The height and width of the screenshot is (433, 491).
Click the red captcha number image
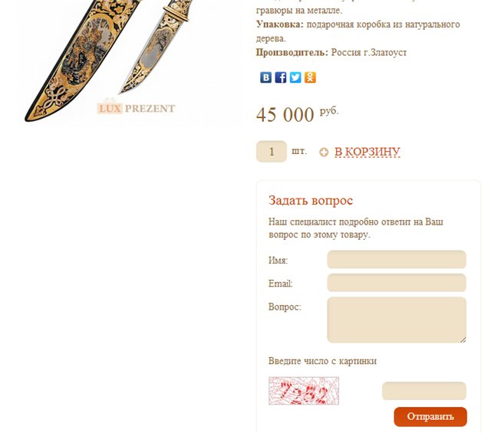pyautogui.click(x=304, y=391)
